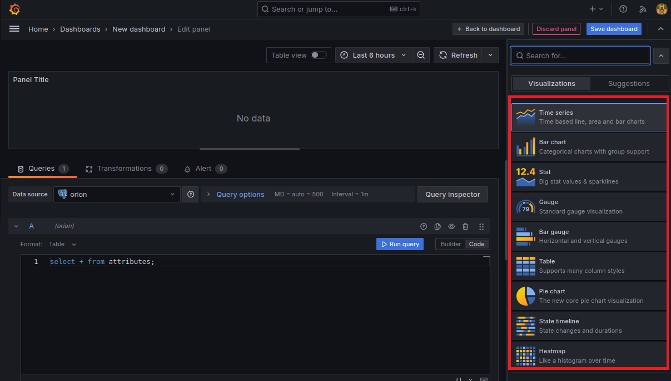Collapse the visualization picker with the up chevron

click(x=661, y=55)
